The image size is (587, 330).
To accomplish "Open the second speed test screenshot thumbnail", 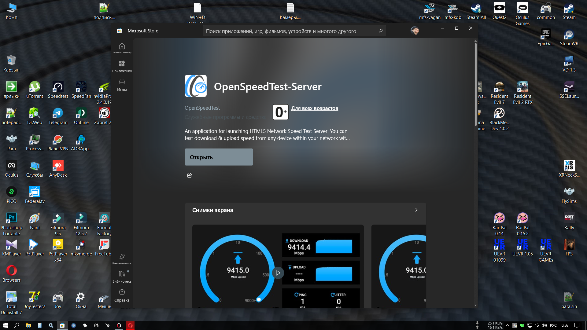I will 399,266.
